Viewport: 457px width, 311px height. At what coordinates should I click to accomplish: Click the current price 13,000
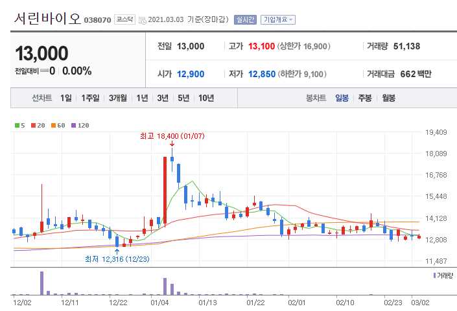[x=41, y=53]
